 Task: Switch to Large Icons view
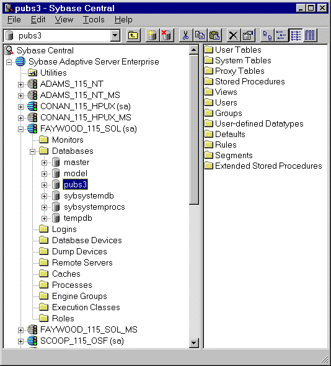tap(267, 35)
